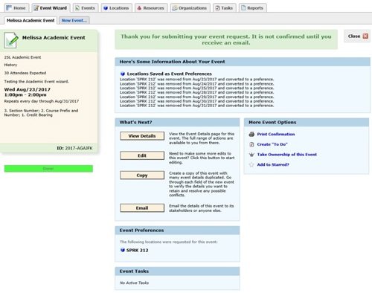Screen dimensions: 372x293
Task: Click the thank you confirmation banner
Action: coord(226,39)
